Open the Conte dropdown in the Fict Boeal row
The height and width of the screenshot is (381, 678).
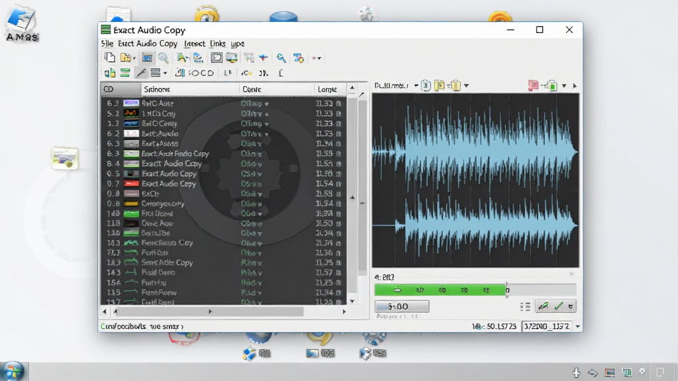click(260, 214)
